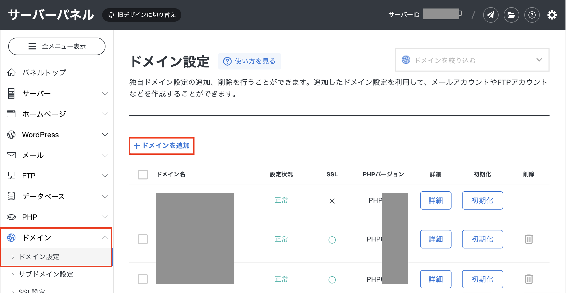The height and width of the screenshot is (293, 566).
Task: Click the globe icon beside ドメイン
Action: (x=11, y=237)
